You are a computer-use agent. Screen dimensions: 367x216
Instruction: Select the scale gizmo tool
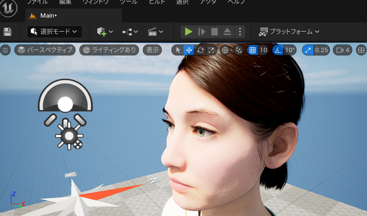coord(211,50)
